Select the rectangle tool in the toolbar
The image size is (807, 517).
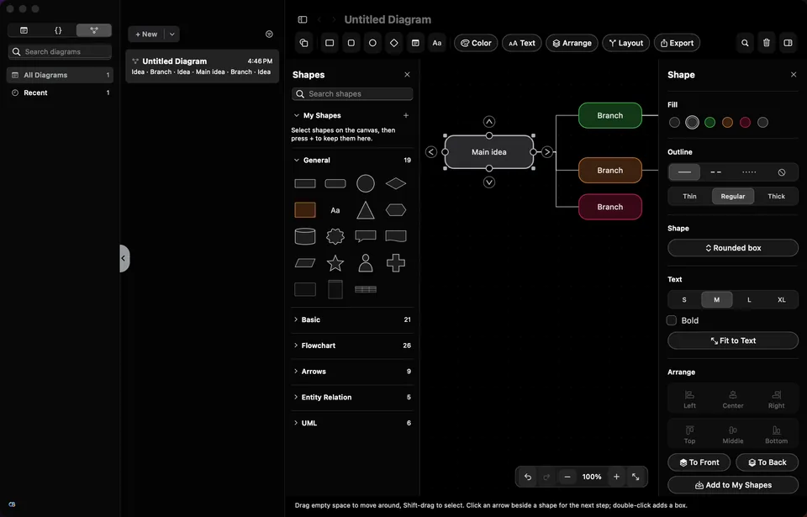tap(330, 43)
